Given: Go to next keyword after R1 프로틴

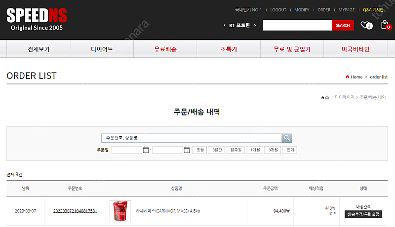Looking at the screenshot, I should [255, 25].
